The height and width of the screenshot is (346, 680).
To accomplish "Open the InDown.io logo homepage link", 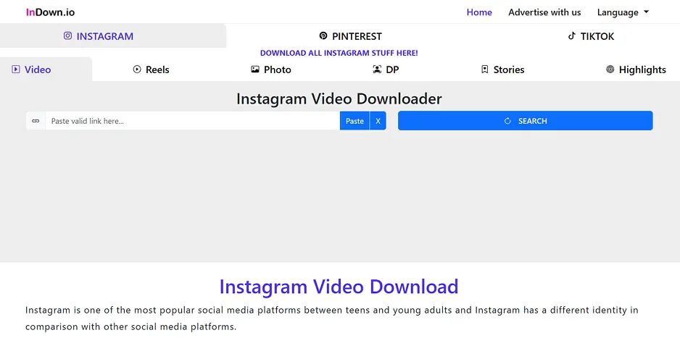I will tap(50, 12).
